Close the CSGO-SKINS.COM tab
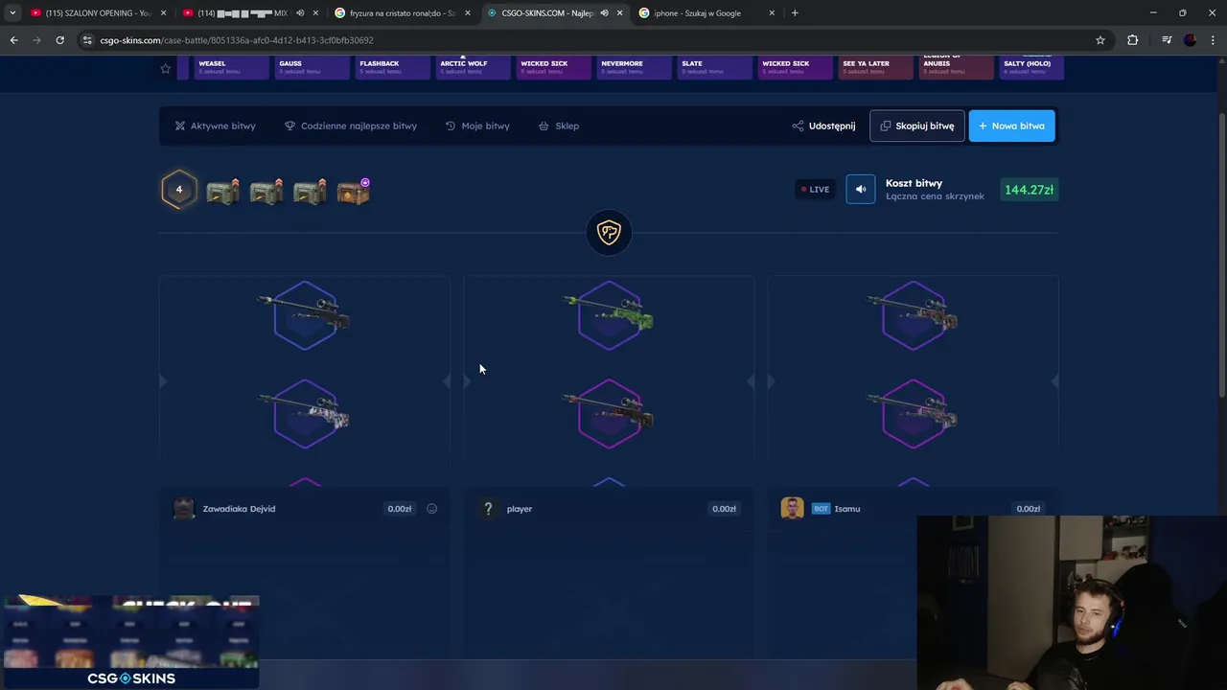The image size is (1227, 690). pyautogui.click(x=619, y=13)
